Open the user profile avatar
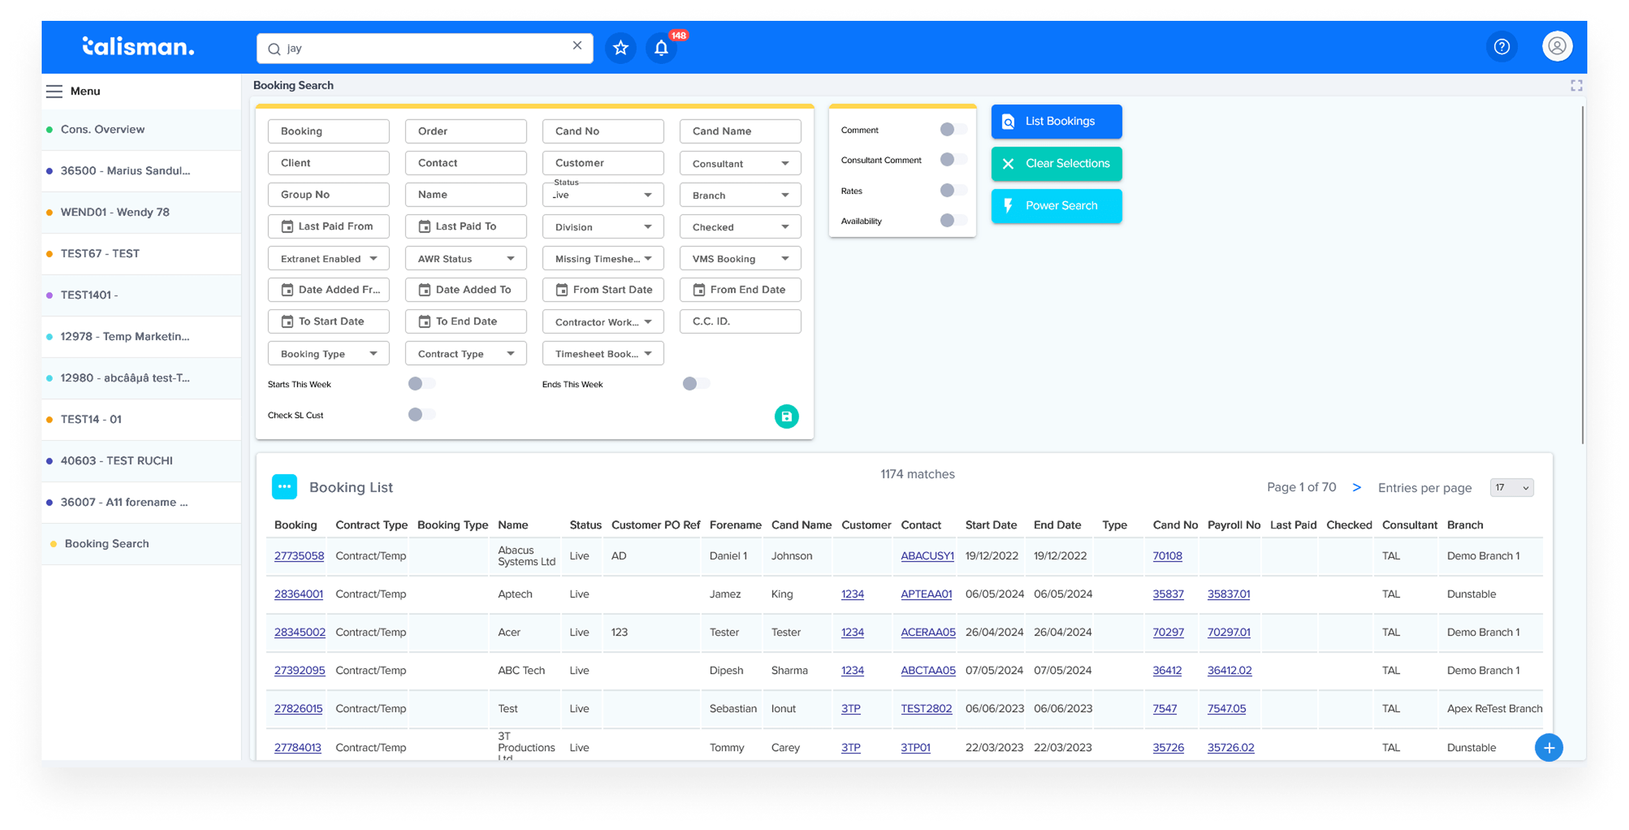 (x=1557, y=47)
